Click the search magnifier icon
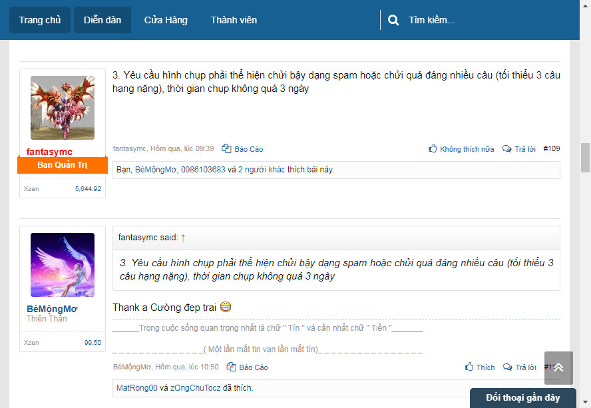The height and width of the screenshot is (408, 591). coord(393,20)
